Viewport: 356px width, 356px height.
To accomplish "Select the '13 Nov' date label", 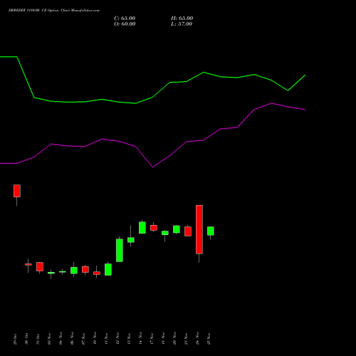I will tap(129, 339).
